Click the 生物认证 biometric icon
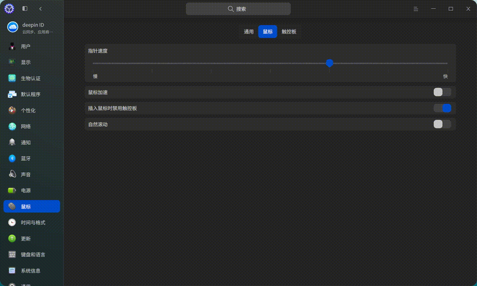Viewport: 477px width, 286px height. point(12,78)
